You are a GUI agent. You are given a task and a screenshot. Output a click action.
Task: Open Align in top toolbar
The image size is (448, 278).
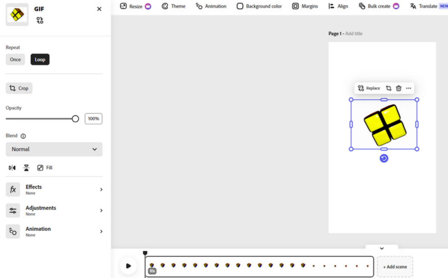pyautogui.click(x=338, y=6)
